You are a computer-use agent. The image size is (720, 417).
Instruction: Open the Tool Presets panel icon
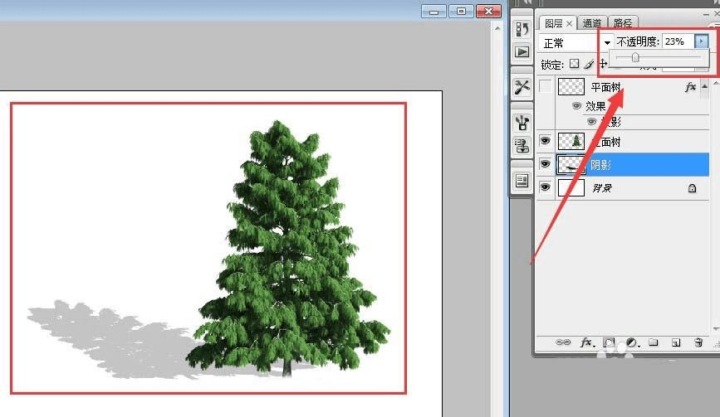[x=522, y=86]
